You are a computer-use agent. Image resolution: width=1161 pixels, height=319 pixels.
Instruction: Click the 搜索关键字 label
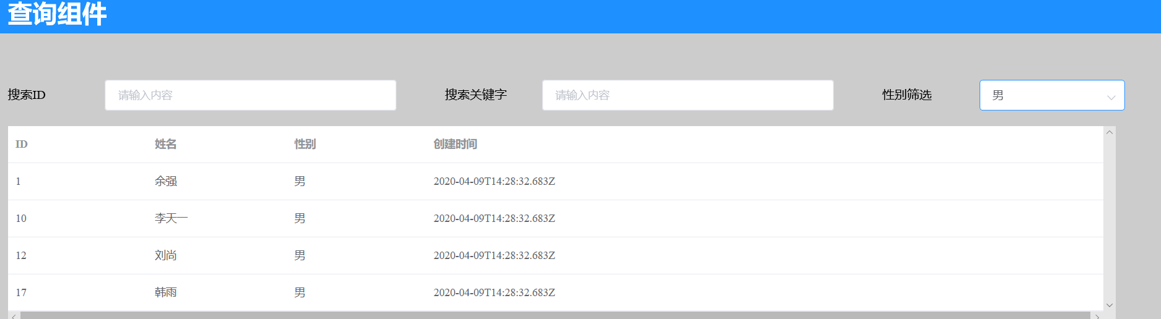(x=476, y=95)
